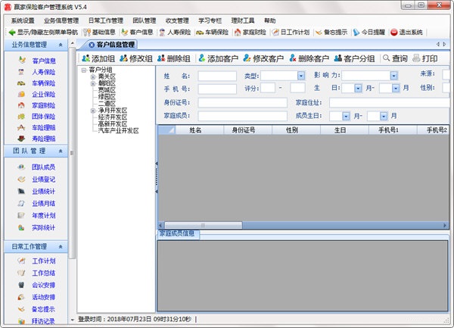The width and height of the screenshot is (454, 328).
Task: Open 业绩统计 in the team sidebar
Action: point(43,192)
